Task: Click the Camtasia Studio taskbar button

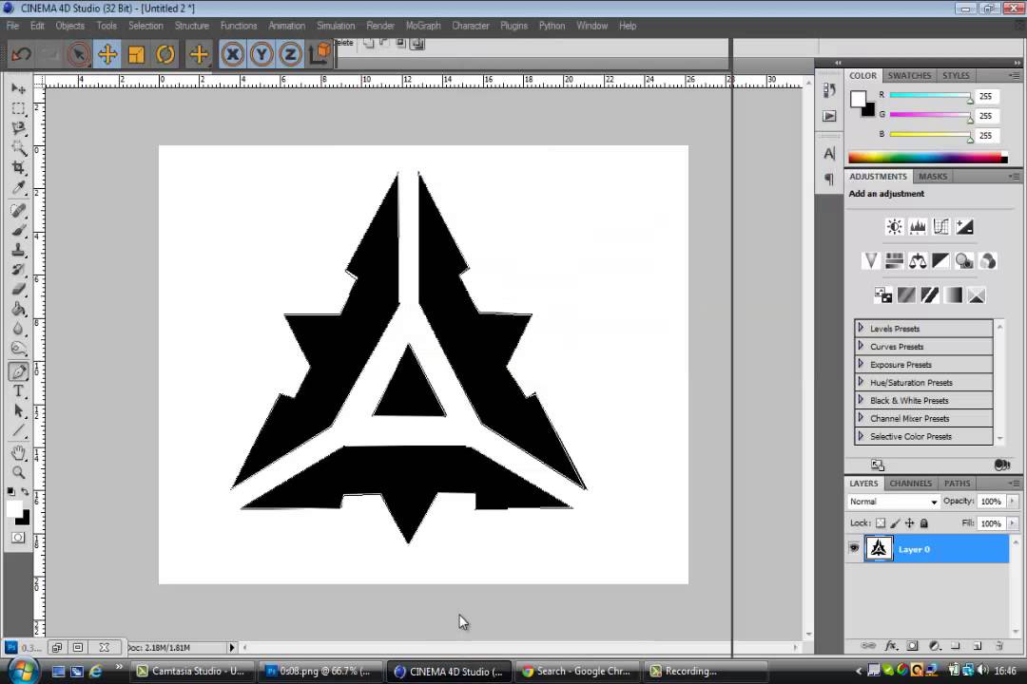Action: tap(192, 672)
